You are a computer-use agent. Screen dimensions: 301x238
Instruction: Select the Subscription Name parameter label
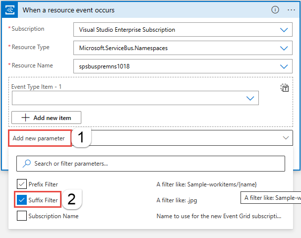point(54,216)
